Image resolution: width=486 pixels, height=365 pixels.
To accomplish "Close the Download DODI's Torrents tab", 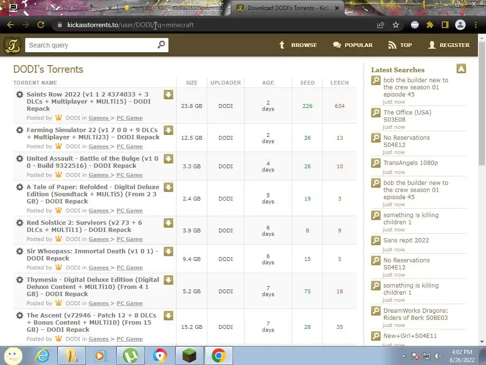I will [337, 8].
